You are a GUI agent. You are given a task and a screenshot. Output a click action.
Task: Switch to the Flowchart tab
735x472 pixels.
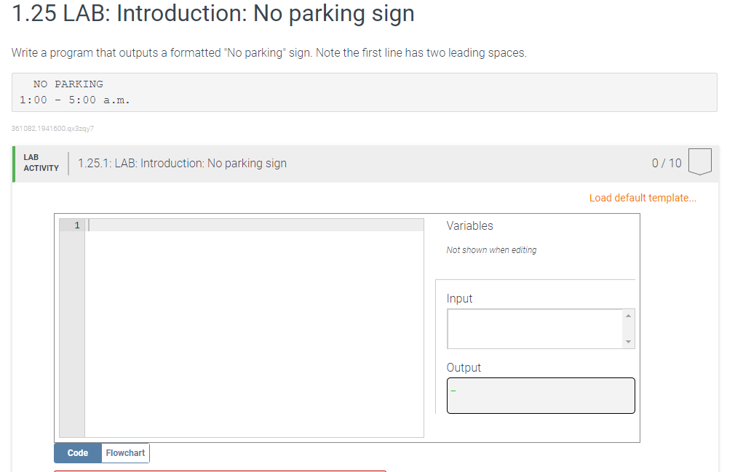[124, 452]
